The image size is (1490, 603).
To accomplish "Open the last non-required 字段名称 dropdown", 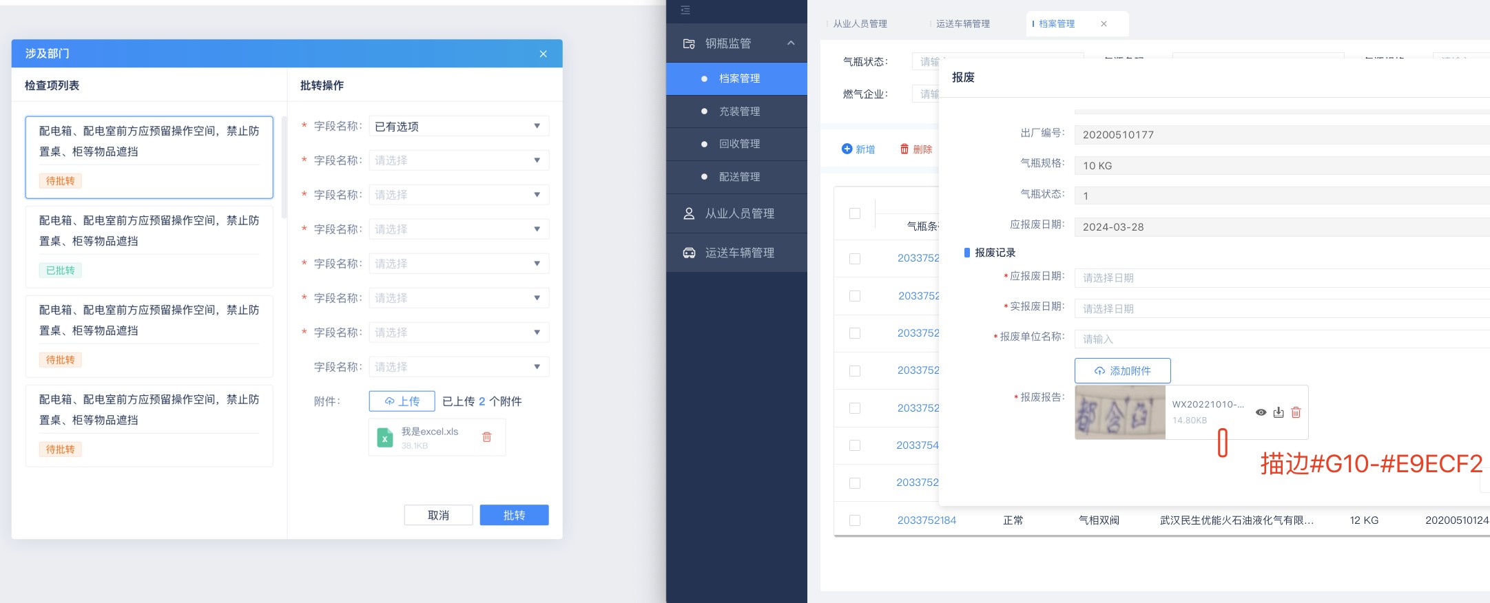I will (x=459, y=367).
